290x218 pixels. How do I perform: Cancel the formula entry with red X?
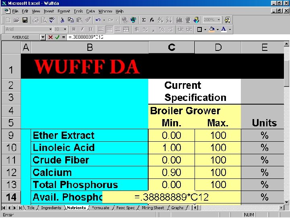tap(50, 37)
